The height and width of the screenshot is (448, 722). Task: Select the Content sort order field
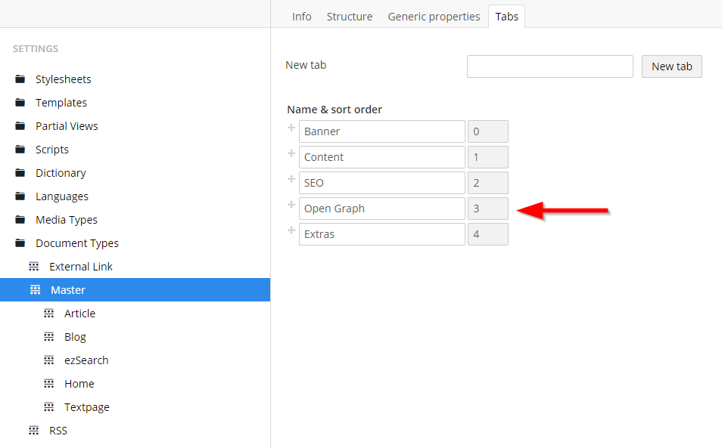coord(487,157)
